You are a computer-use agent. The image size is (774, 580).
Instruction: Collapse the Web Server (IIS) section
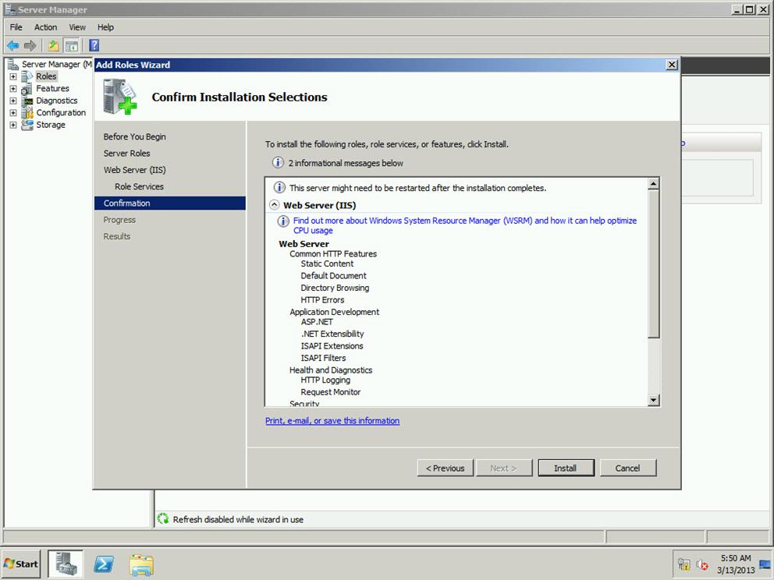click(x=274, y=205)
